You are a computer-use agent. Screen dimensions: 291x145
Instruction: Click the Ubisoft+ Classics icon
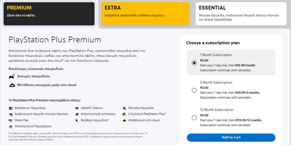pos(77,108)
